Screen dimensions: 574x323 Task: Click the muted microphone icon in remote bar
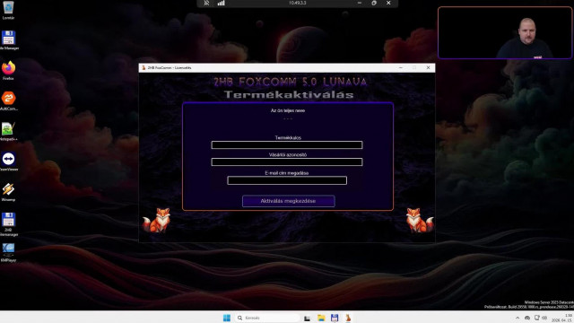pos(206,3)
